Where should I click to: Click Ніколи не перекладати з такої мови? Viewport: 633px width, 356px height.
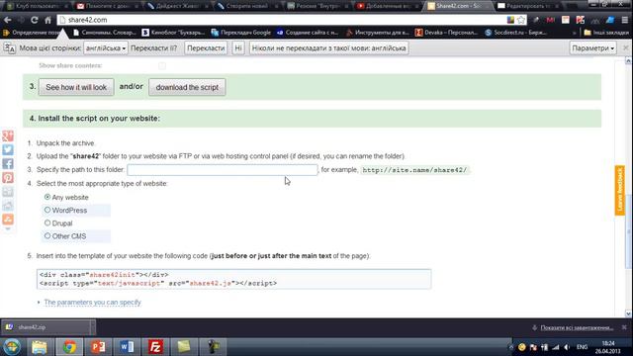pyautogui.click(x=329, y=48)
